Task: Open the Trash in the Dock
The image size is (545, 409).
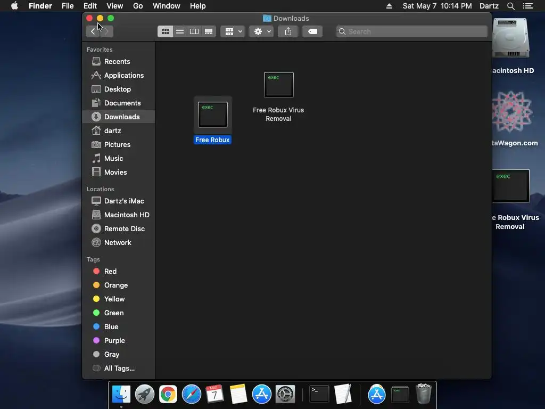Action: 423,395
